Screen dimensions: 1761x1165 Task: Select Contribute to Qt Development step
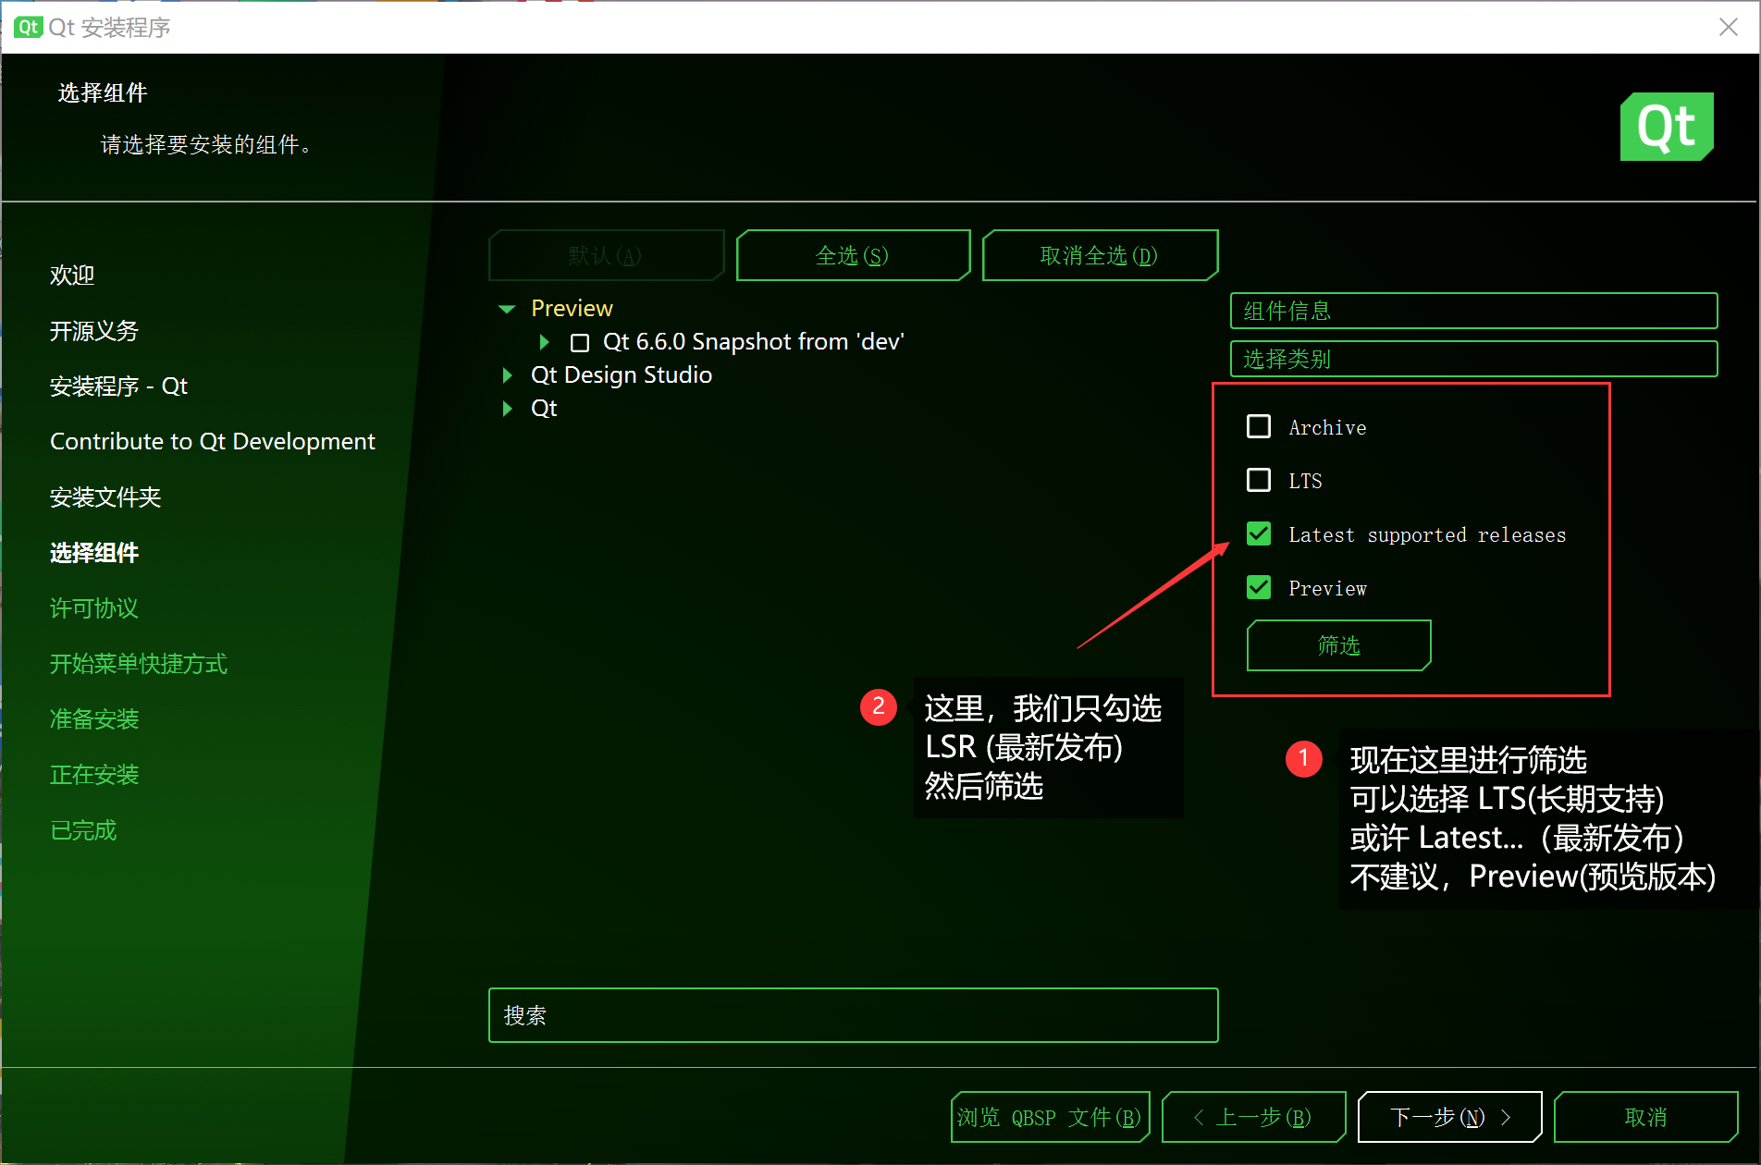coord(213,441)
